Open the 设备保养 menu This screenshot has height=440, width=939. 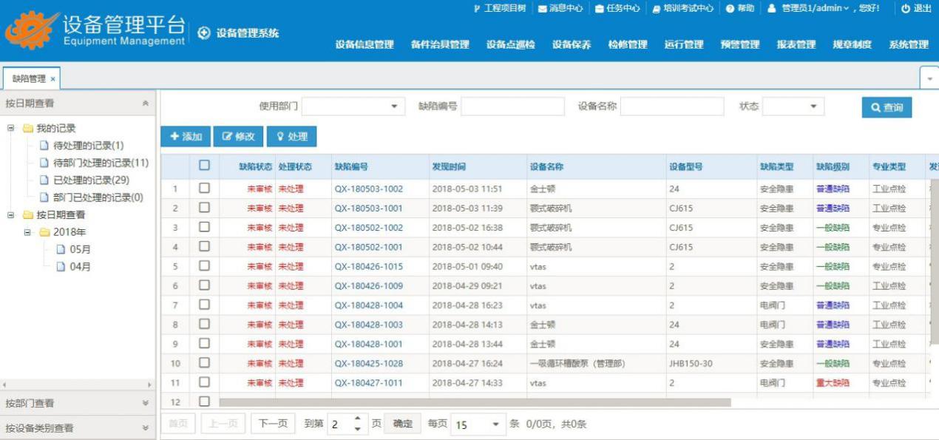click(571, 44)
